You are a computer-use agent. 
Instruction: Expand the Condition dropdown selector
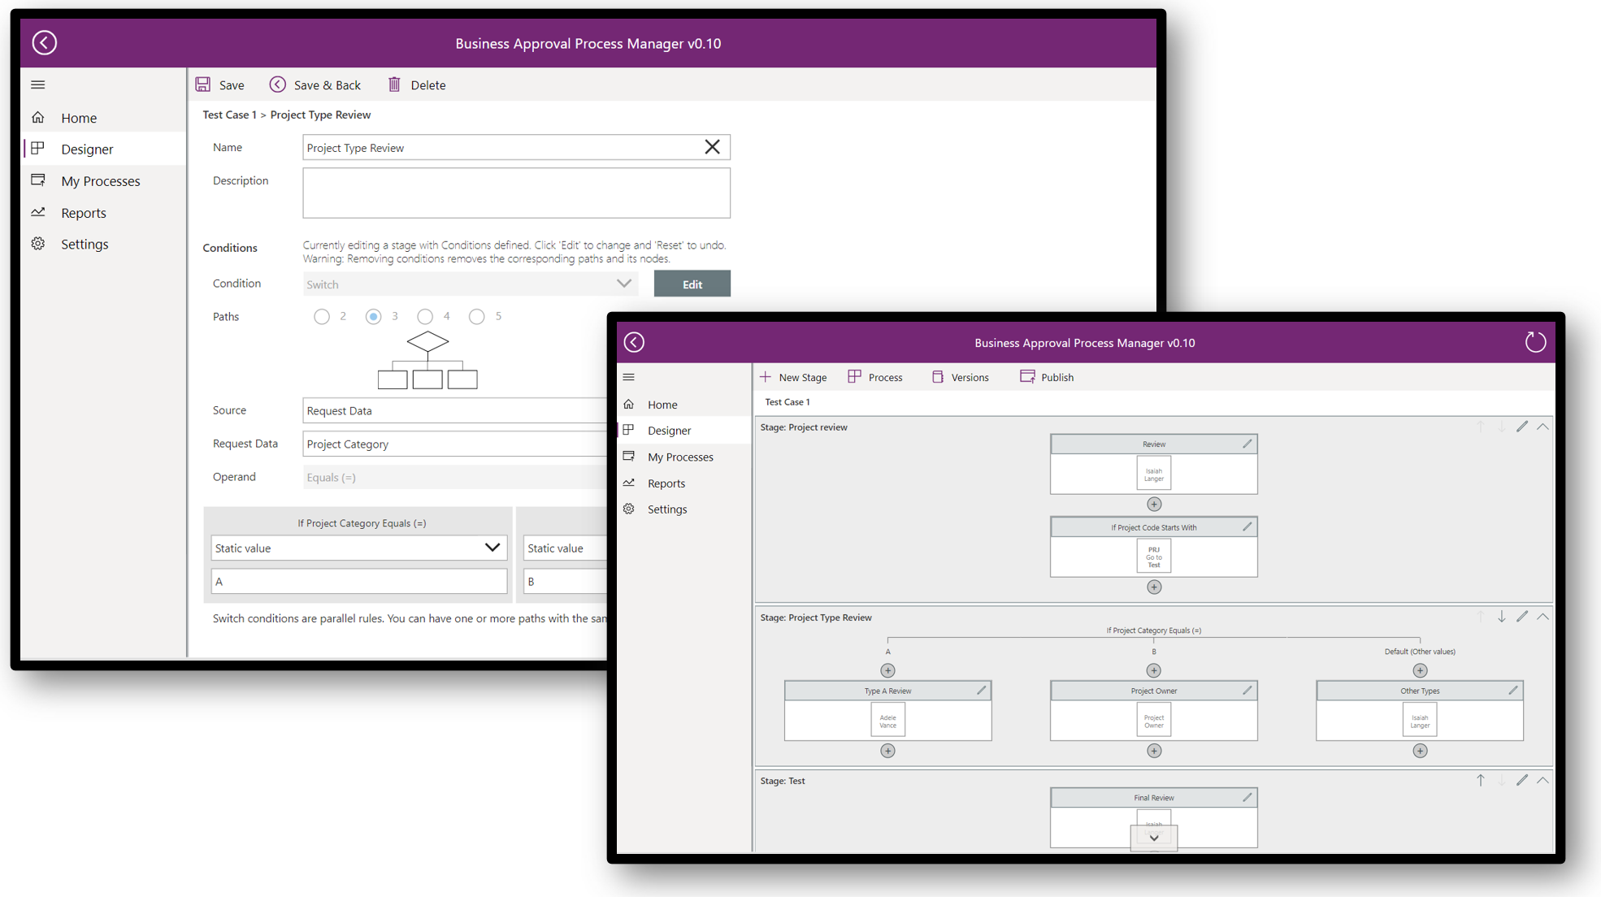(x=623, y=284)
